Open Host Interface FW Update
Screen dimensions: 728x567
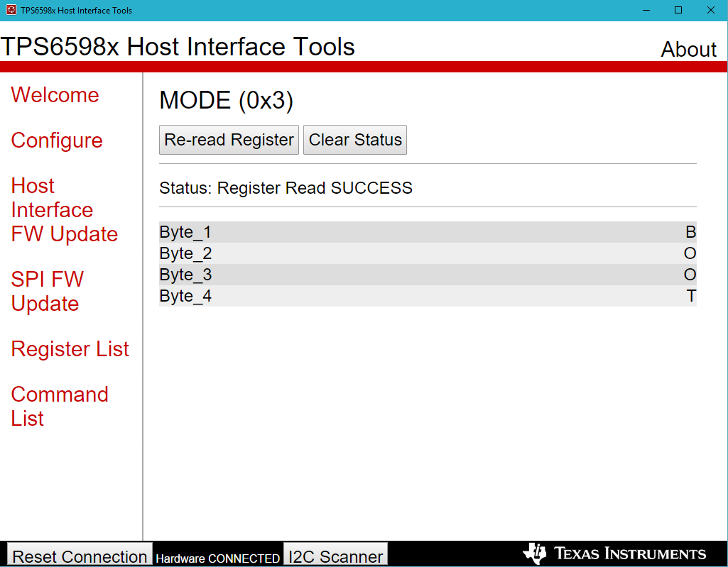click(64, 209)
